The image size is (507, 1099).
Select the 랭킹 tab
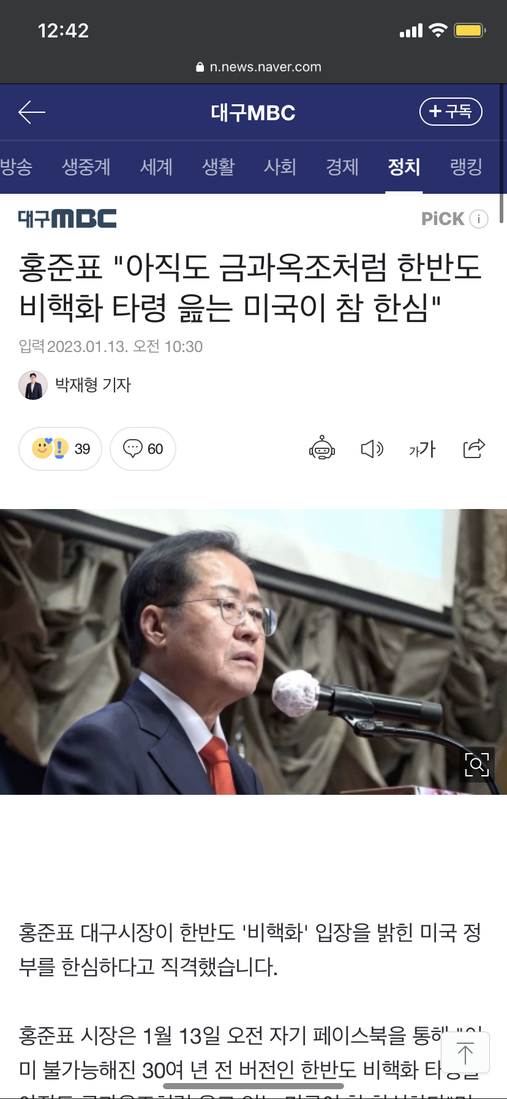466,167
